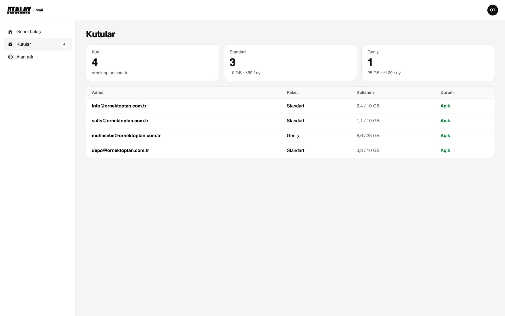The height and width of the screenshot is (316, 505).
Task: Open muhasebe@ornektoptan.com.tr mailbox
Action: click(x=290, y=136)
